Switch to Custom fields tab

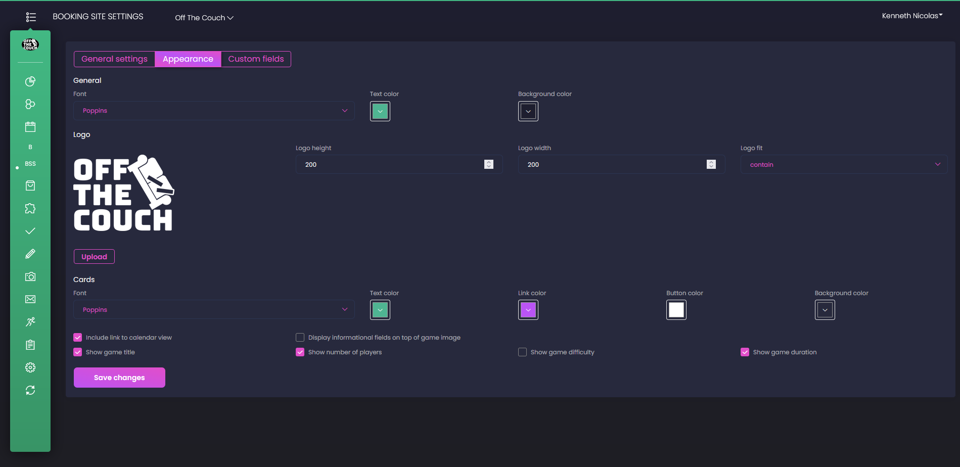click(256, 59)
